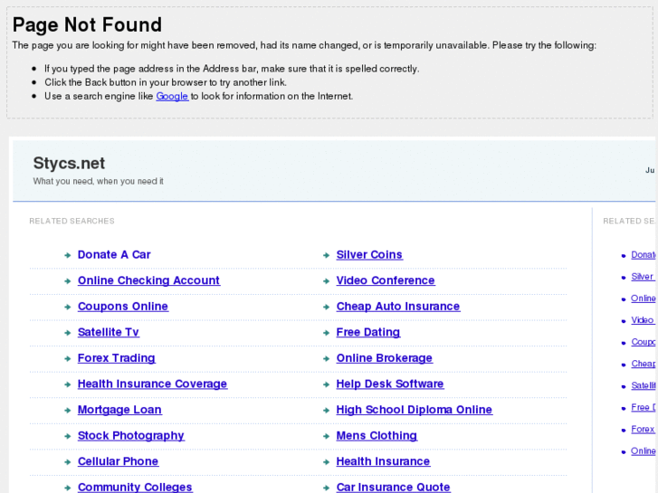Viewport: 658px width, 493px height.
Task: Open the Google search engine link
Action: pyautogui.click(x=172, y=96)
